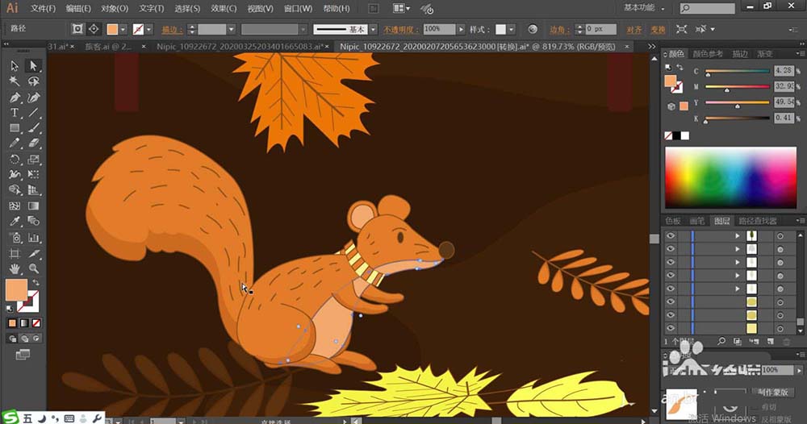Open the 效果(C) menu
807x424 pixels.
(224, 9)
